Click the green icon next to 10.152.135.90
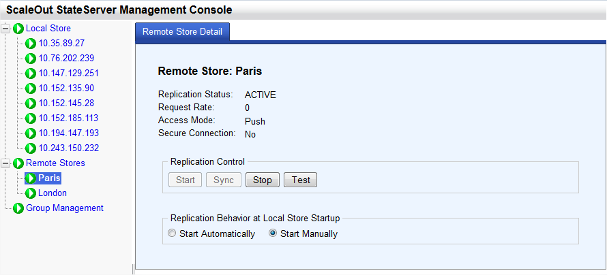Screen dimensions: 607x275 tap(31, 88)
